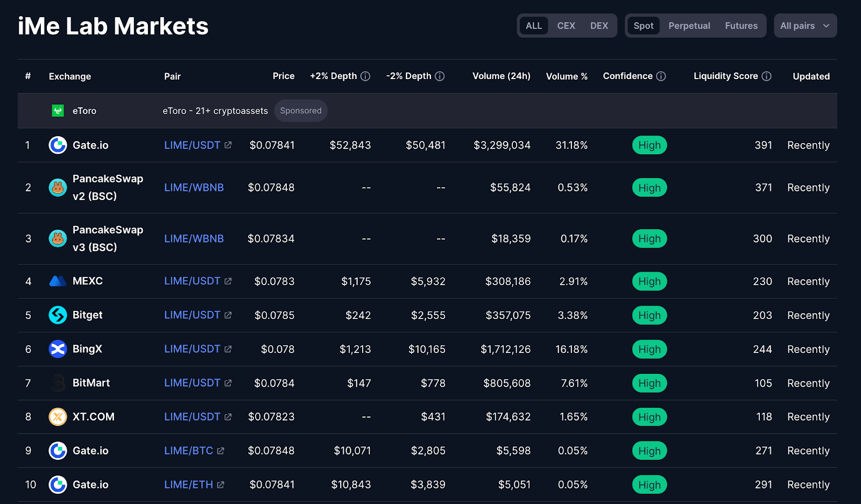The height and width of the screenshot is (504, 861).
Task: Open external link icon for BitMart pair
Action: point(228,383)
